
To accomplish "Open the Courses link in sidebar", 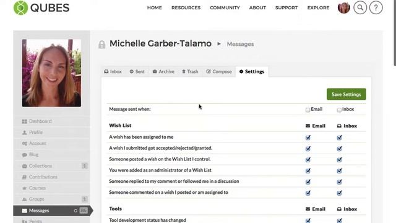I will (x=37, y=188).
